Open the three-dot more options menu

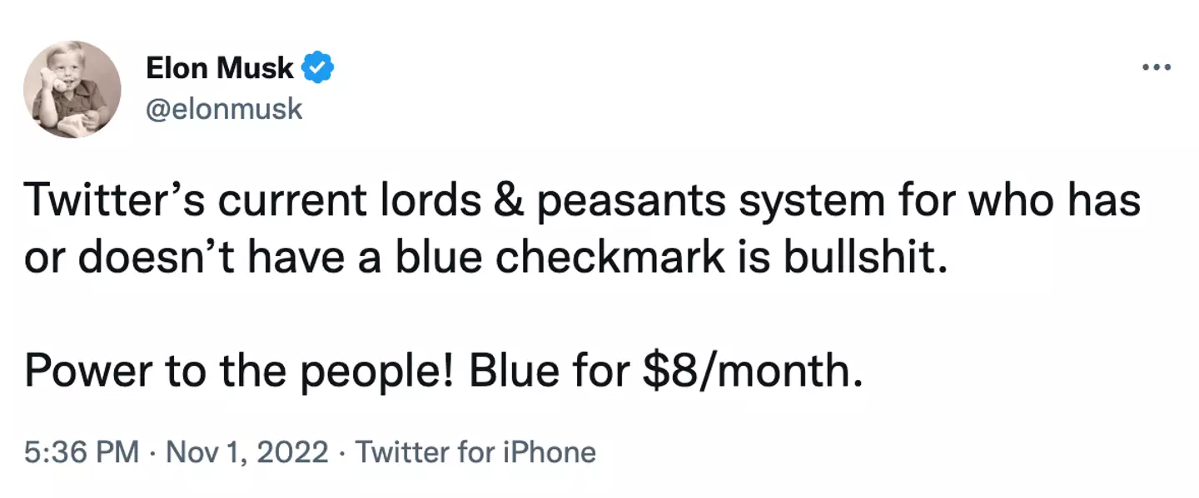[x=1157, y=67]
